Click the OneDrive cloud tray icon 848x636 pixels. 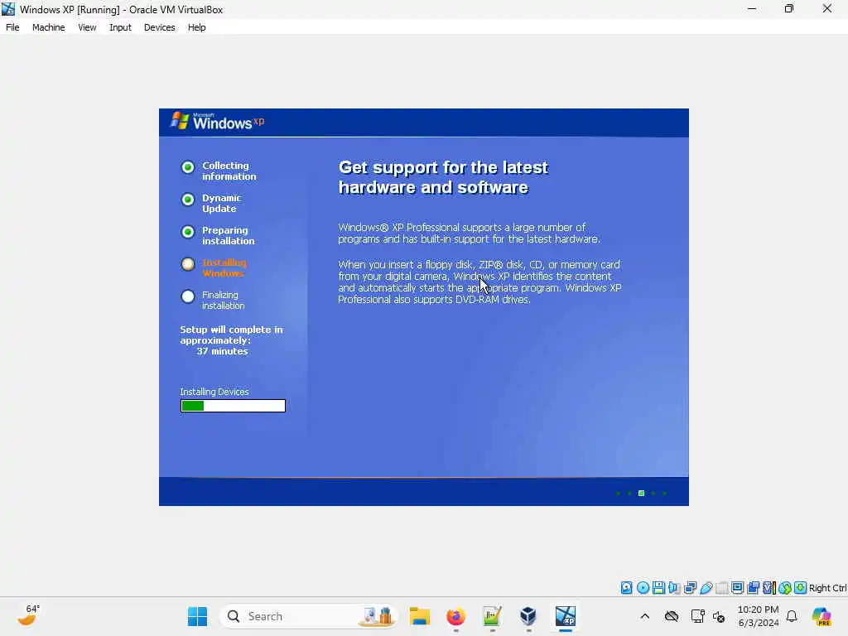point(672,616)
